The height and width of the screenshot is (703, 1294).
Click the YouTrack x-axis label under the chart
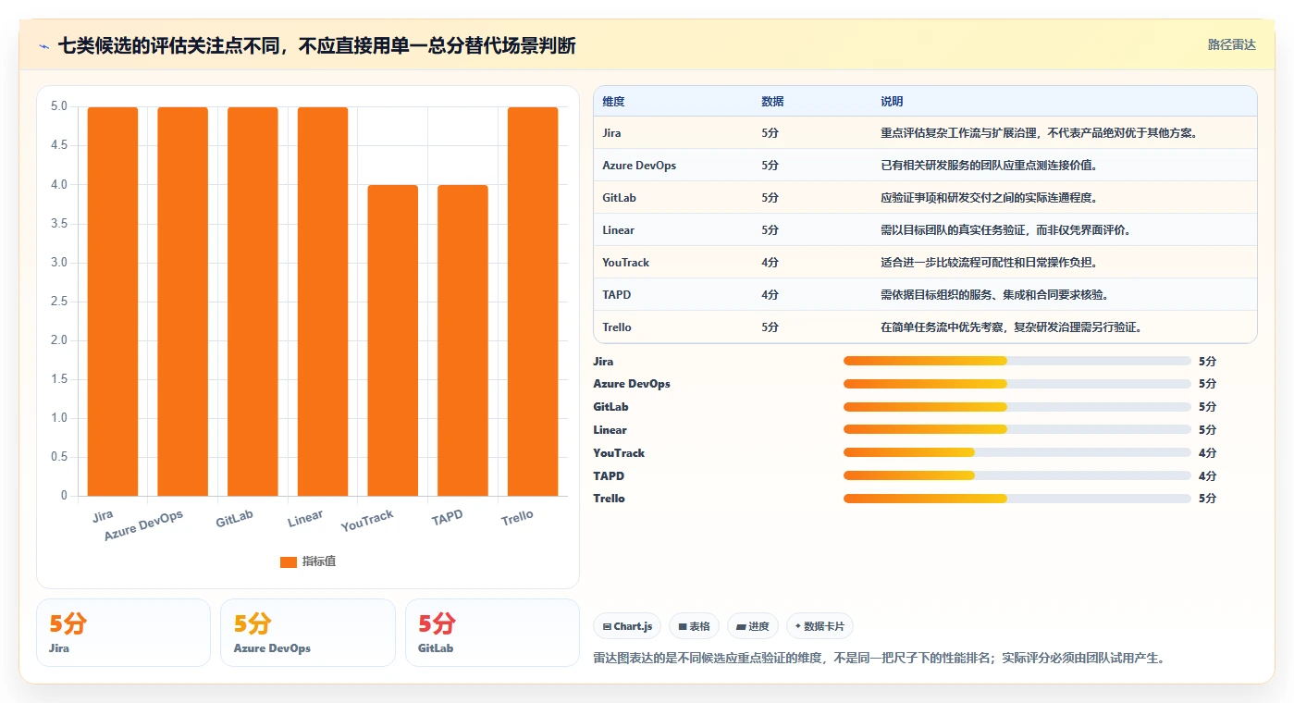pos(367,520)
